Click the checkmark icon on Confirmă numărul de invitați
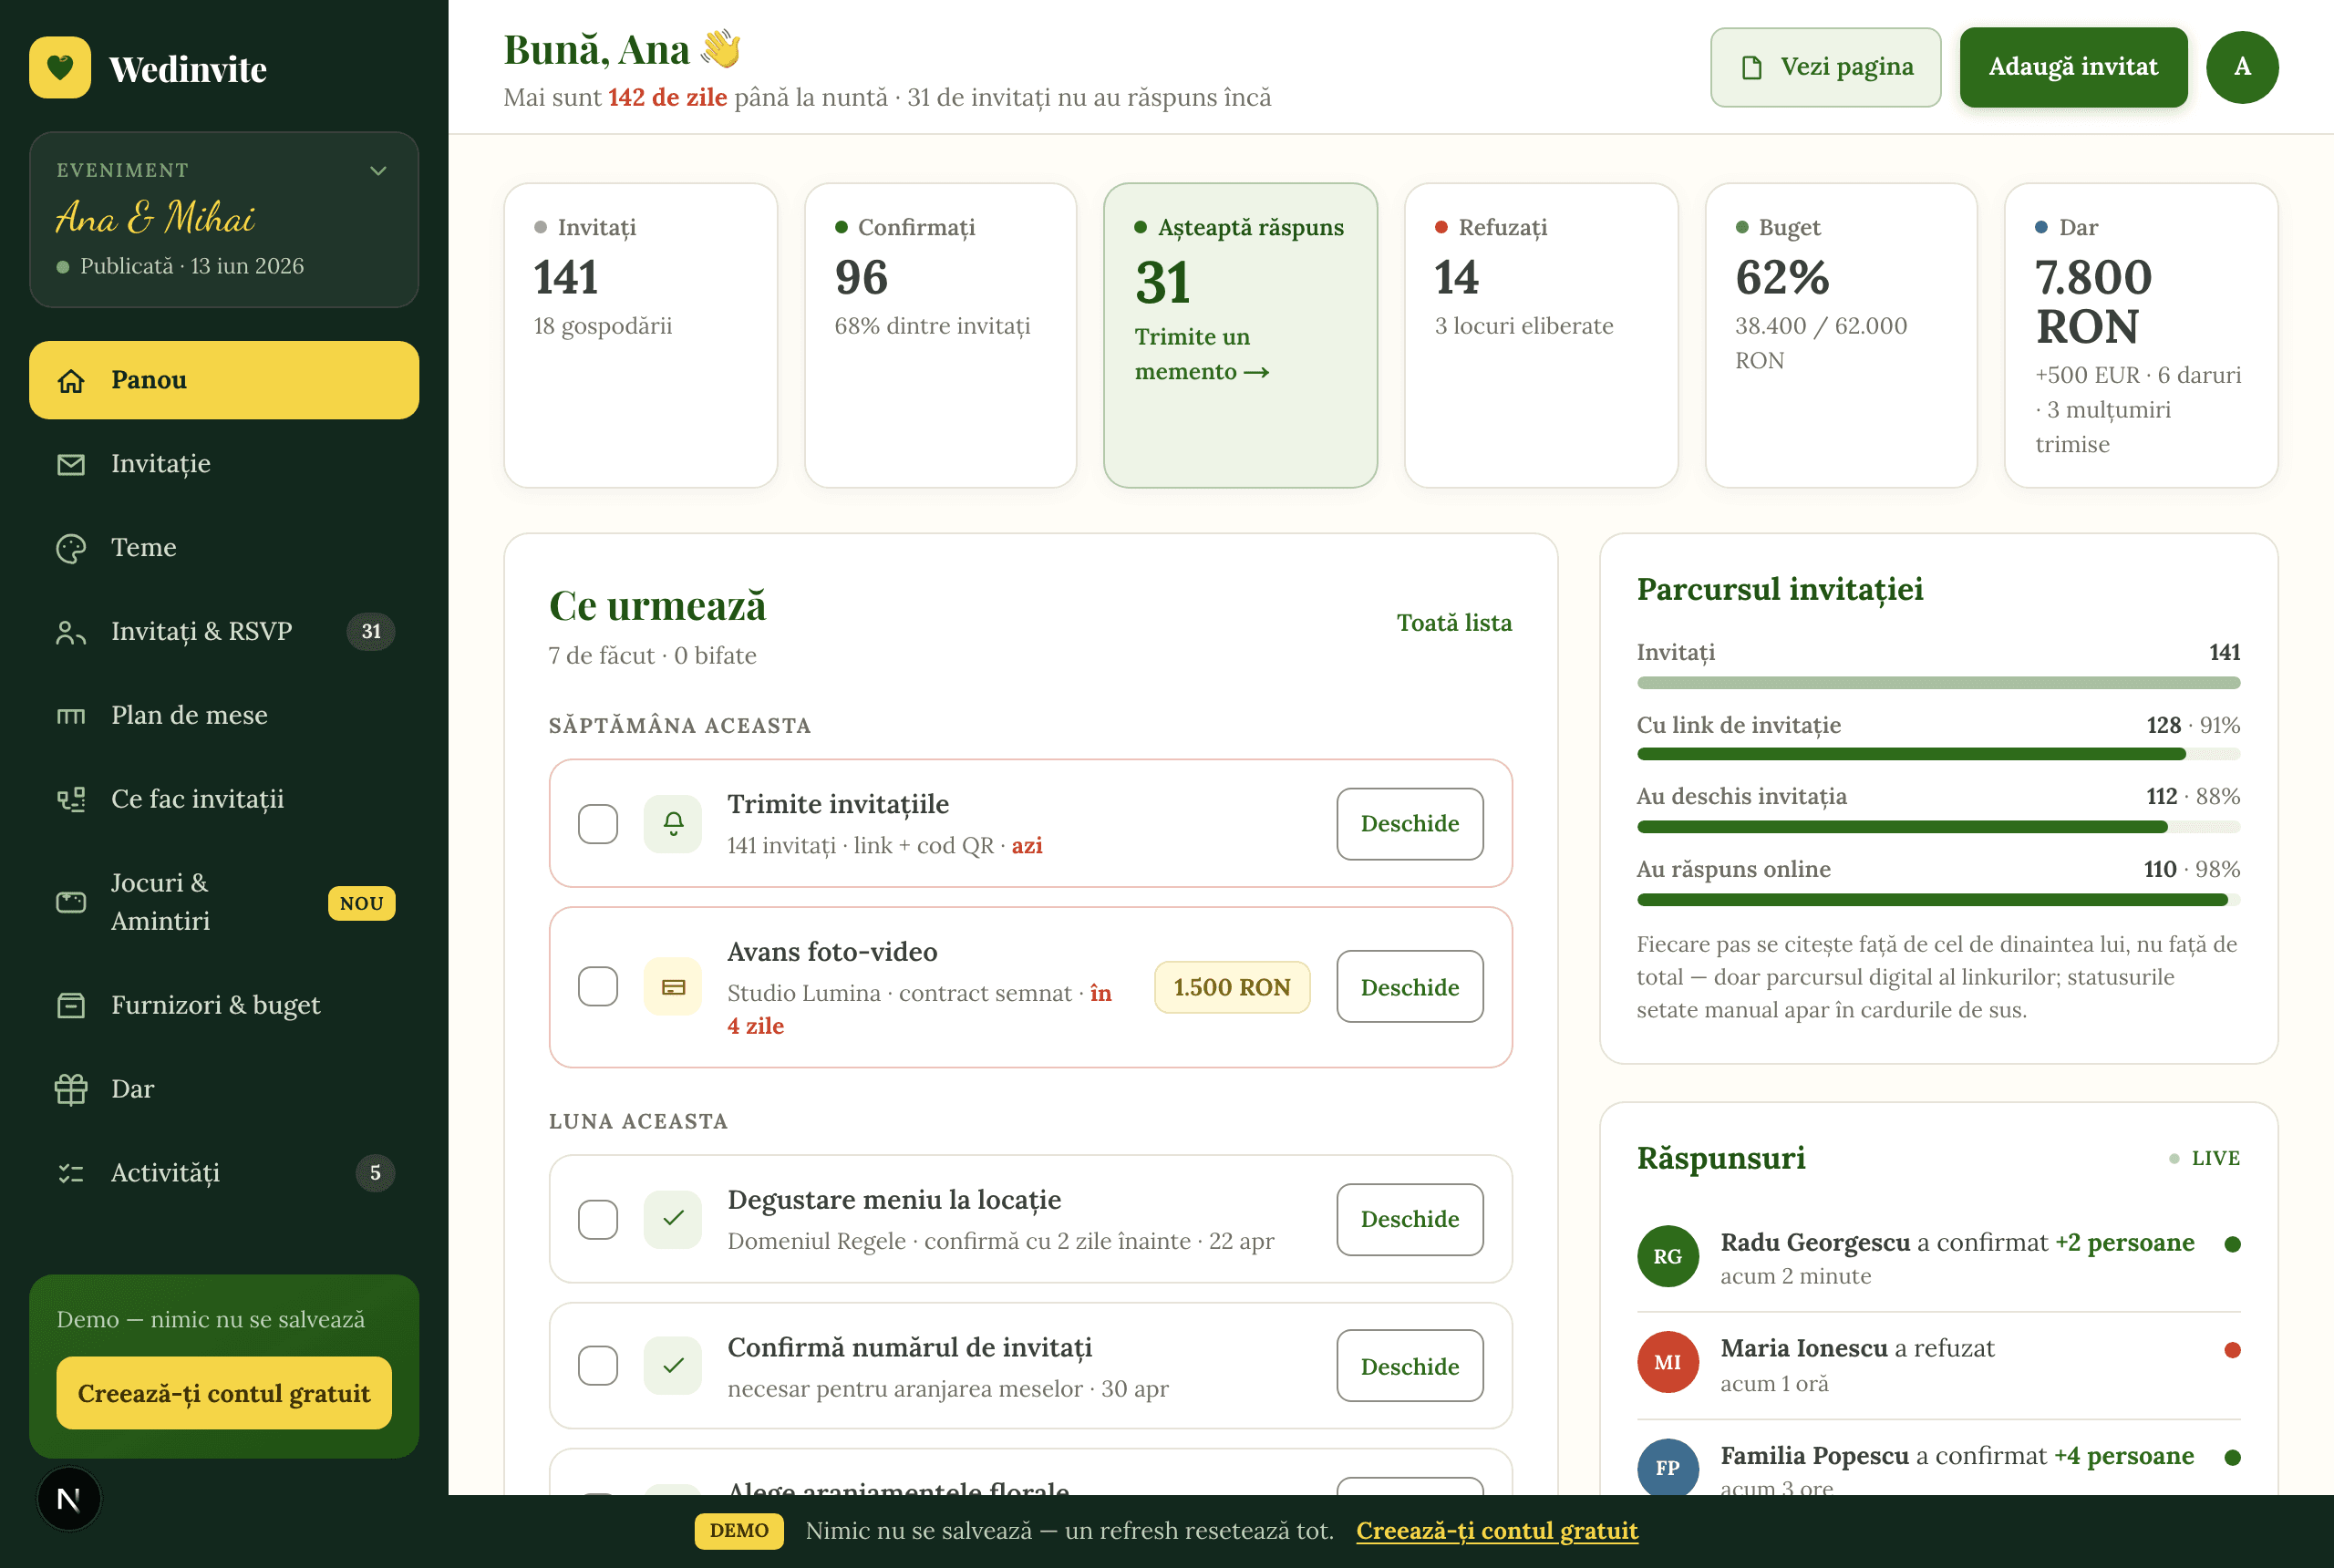 (x=674, y=1366)
